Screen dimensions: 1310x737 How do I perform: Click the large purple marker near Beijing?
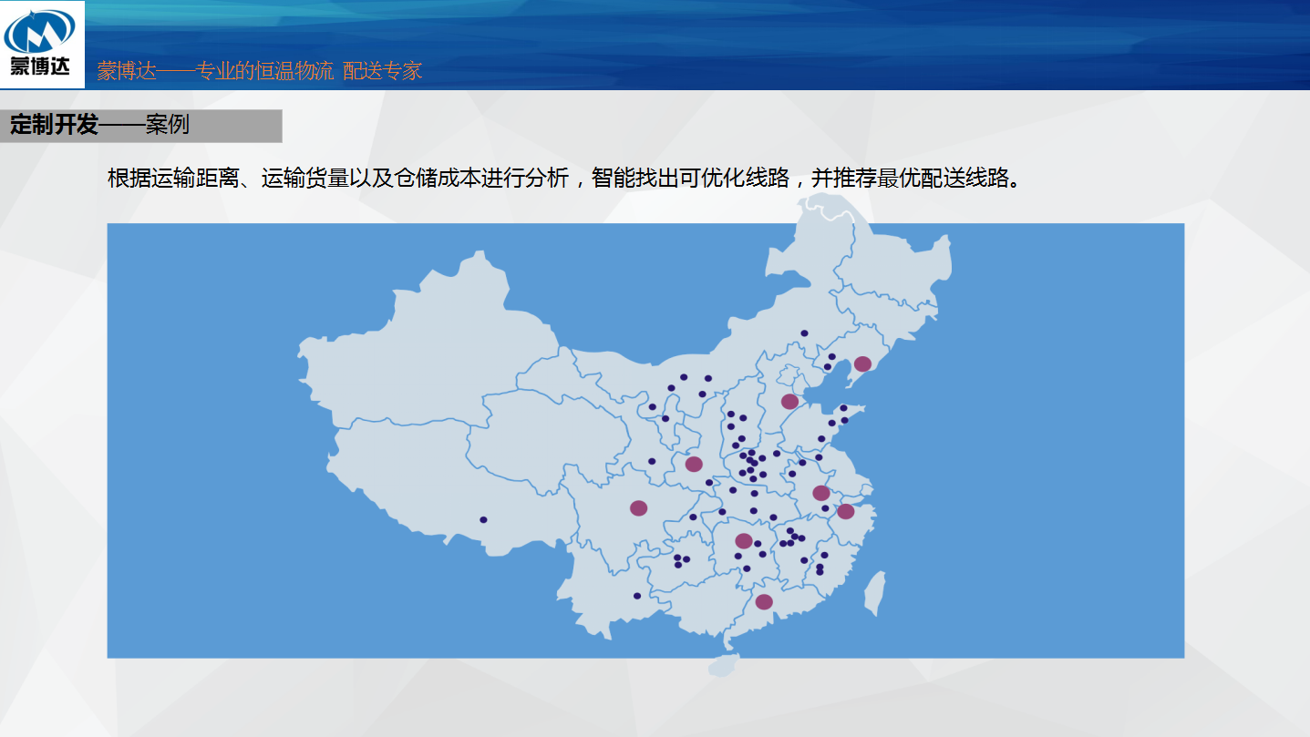coord(789,402)
